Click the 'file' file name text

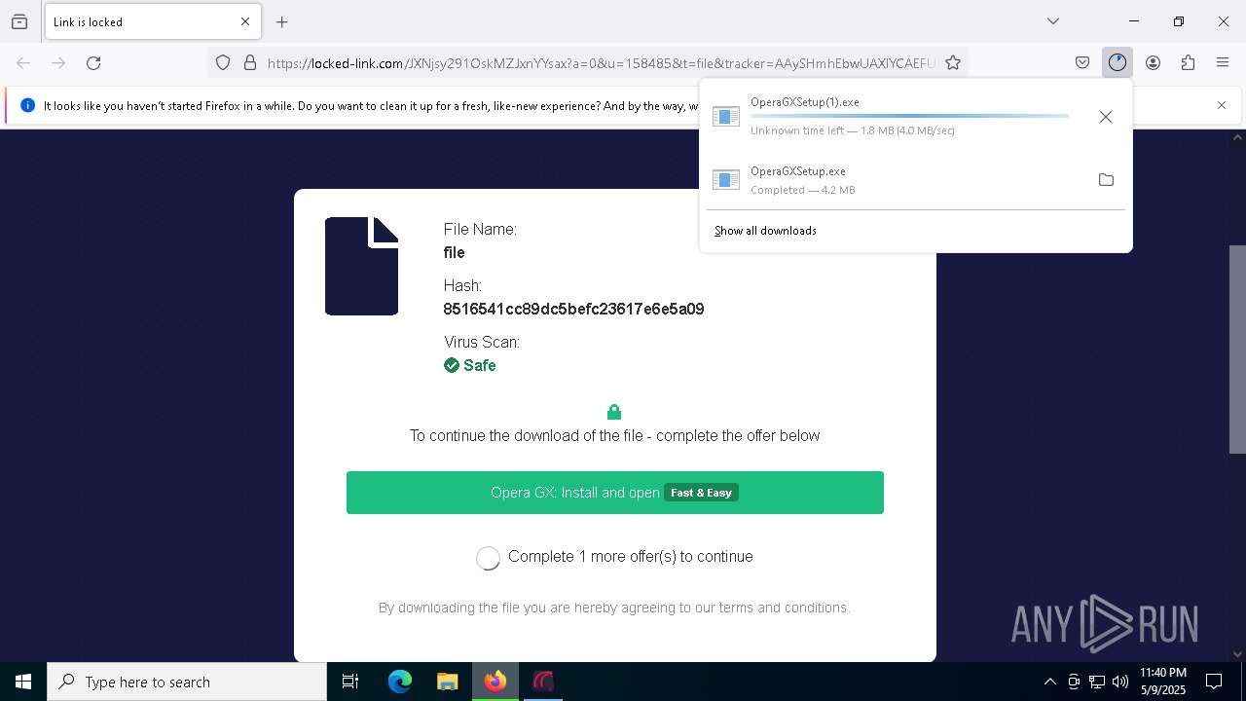(x=454, y=252)
